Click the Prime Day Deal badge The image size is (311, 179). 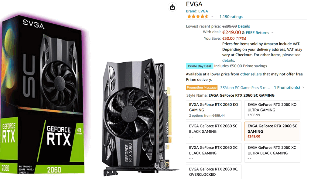click(199, 66)
